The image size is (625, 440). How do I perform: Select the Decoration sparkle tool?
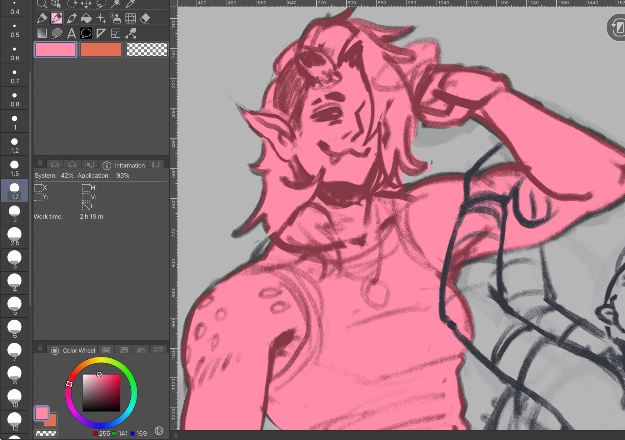pyautogui.click(x=101, y=18)
